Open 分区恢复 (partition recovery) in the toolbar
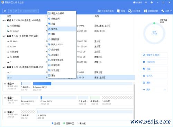The width and height of the screenshot is (173, 127). (134, 11)
